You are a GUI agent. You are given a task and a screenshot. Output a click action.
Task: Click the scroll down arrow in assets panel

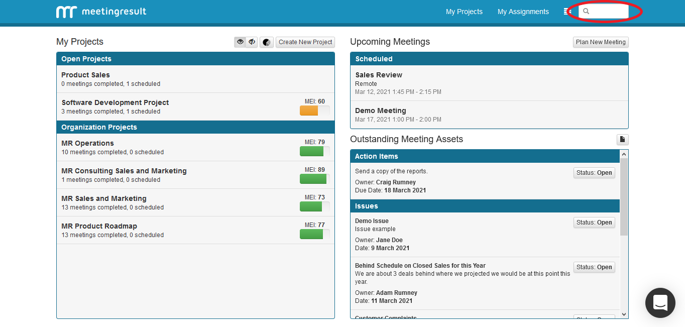(624, 314)
